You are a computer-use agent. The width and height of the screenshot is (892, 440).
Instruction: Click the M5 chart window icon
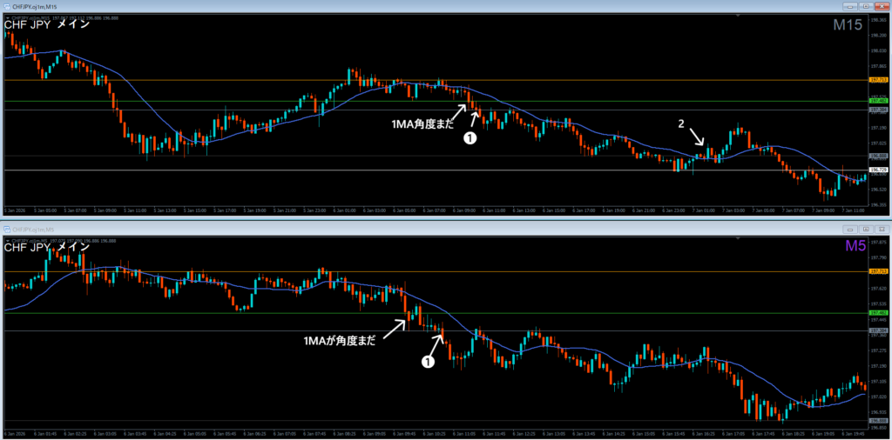7,230
